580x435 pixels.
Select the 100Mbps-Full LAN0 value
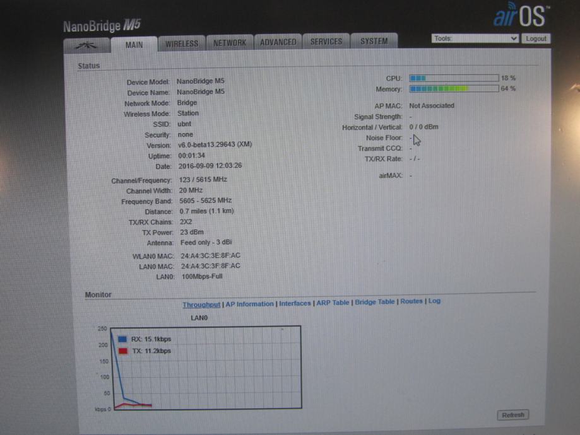pos(201,277)
